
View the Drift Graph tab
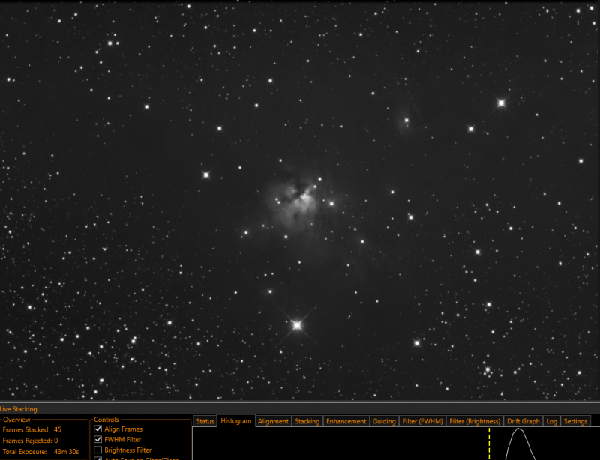click(523, 421)
